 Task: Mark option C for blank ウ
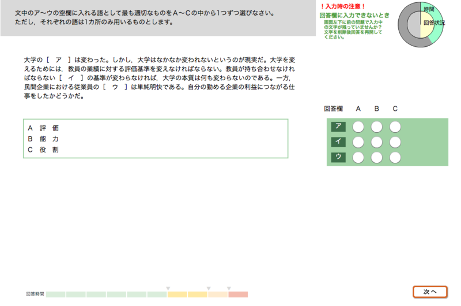click(395, 157)
